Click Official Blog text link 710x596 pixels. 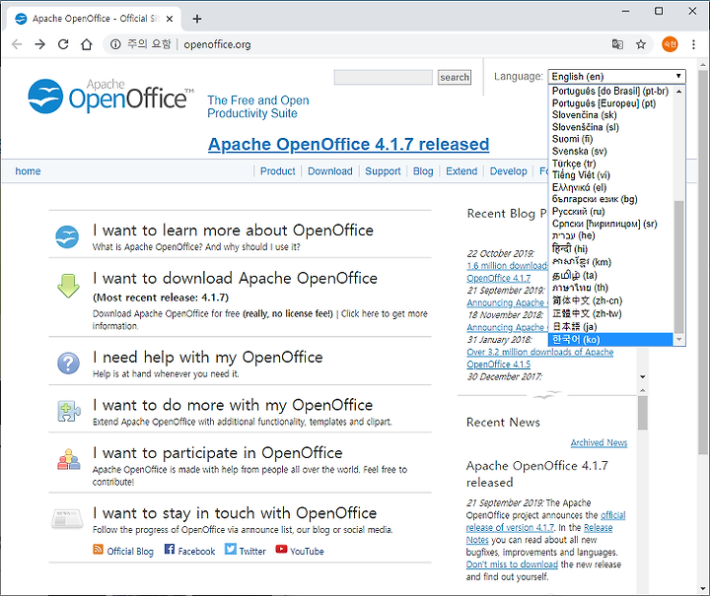(130, 552)
